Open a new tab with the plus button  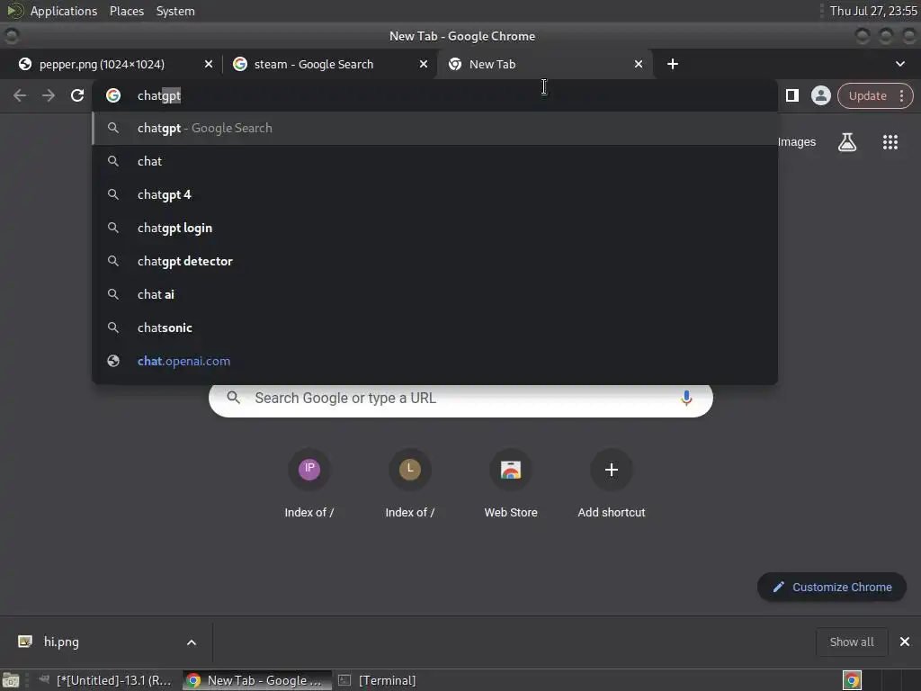tap(673, 64)
